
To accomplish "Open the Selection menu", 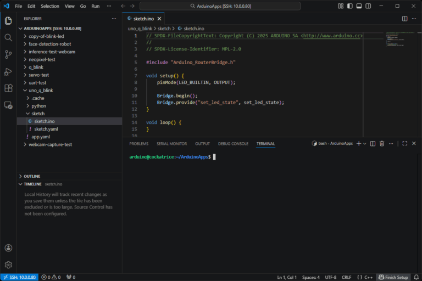I will coord(50,6).
